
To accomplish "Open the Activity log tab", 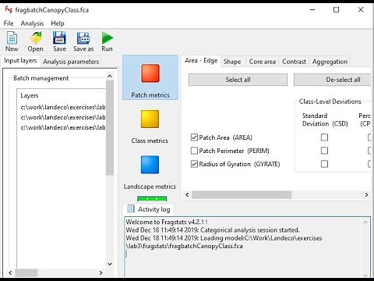I will [x=149, y=209].
